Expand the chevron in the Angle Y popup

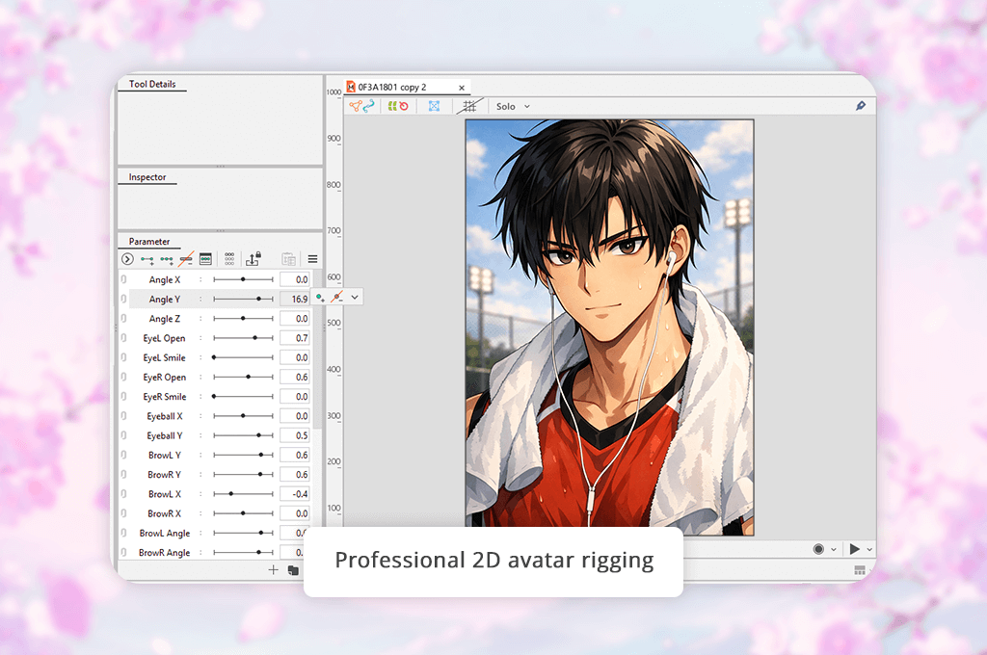pyautogui.click(x=355, y=297)
